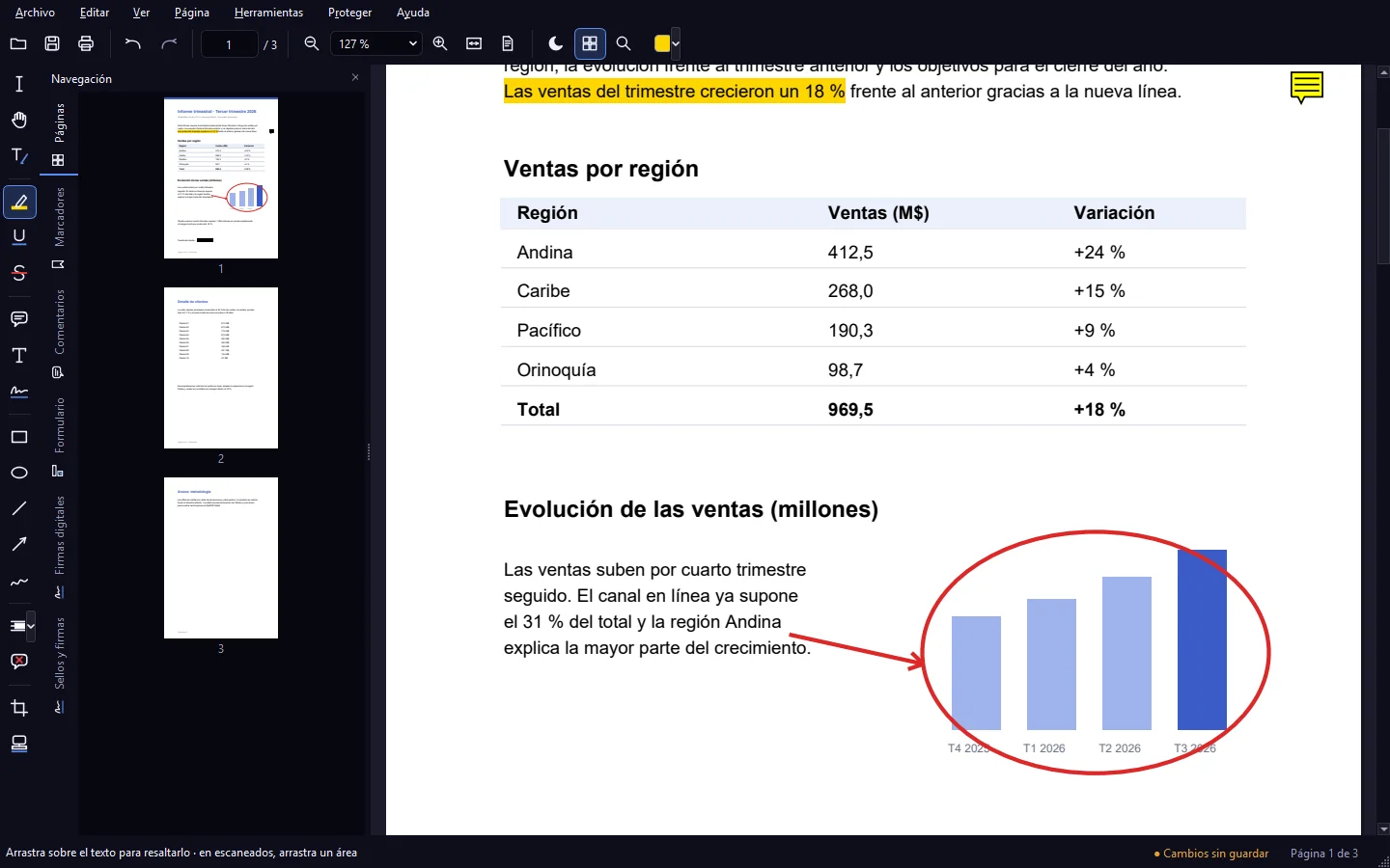This screenshot has width=1390, height=868.
Task: Open the zoom level dropdown
Action: (376, 43)
